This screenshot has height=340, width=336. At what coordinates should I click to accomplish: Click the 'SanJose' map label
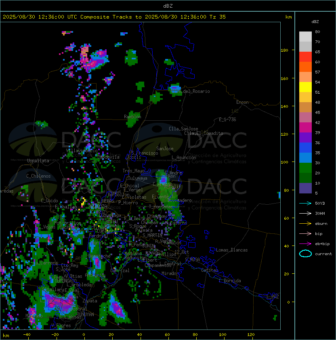click(x=165, y=149)
